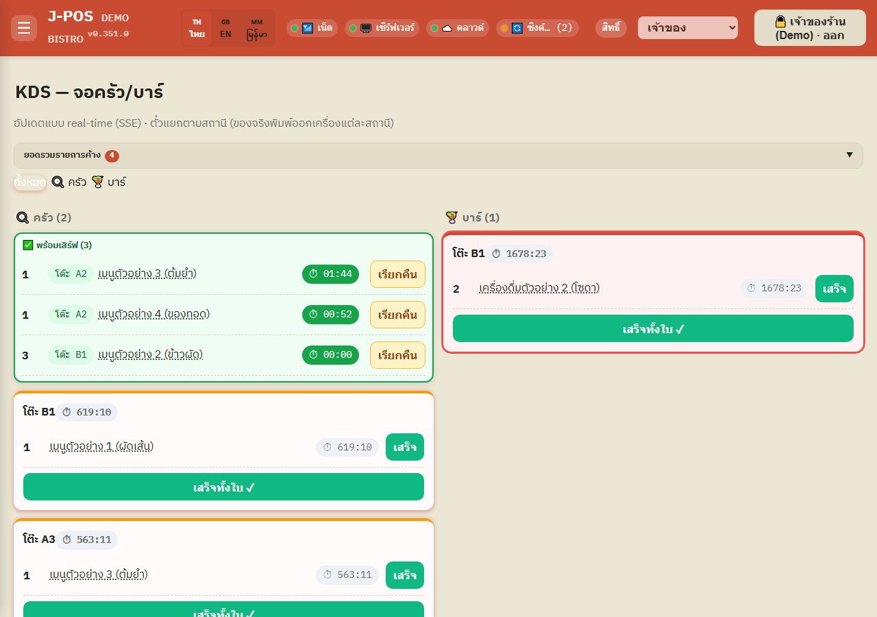This screenshot has width=877, height=617.
Task: Click the บาร์ (1) column header
Action: point(473,218)
